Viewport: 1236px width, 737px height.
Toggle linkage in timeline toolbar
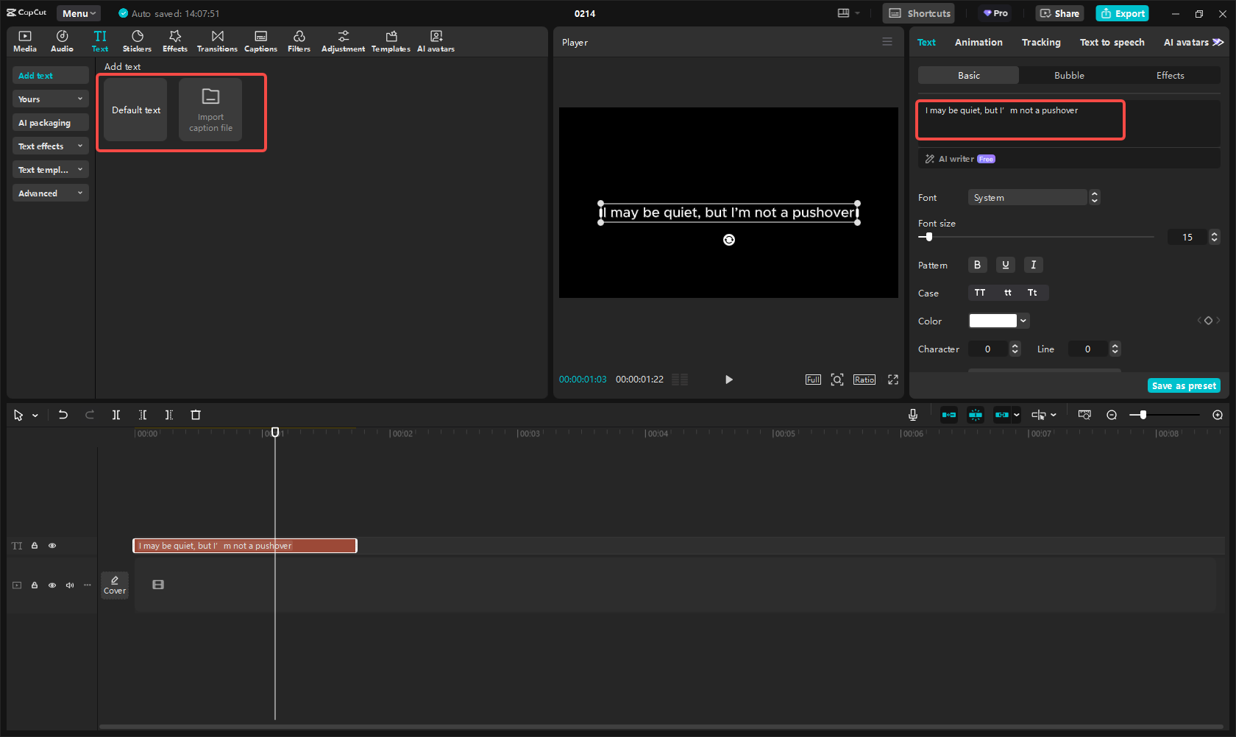tap(1002, 415)
